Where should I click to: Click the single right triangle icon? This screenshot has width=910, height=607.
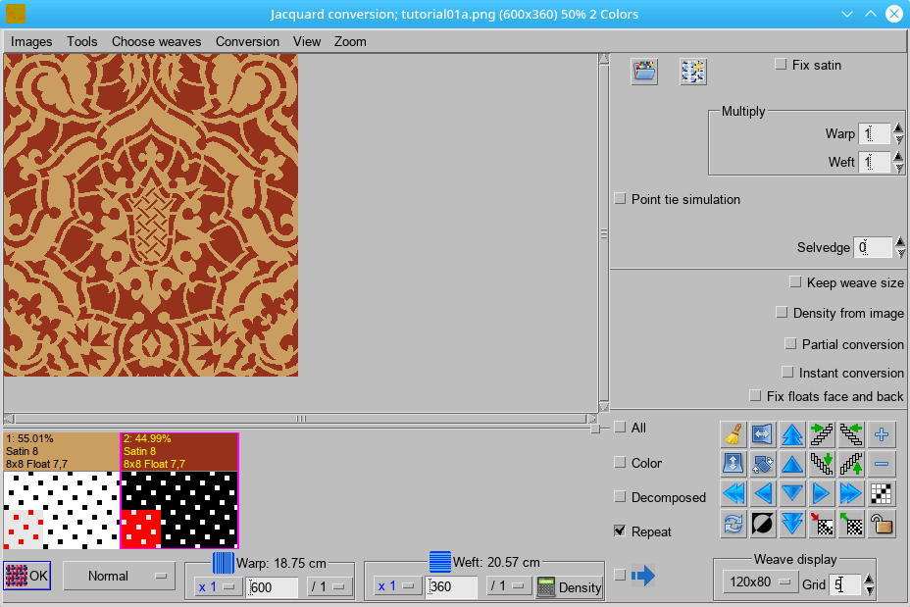pos(822,494)
